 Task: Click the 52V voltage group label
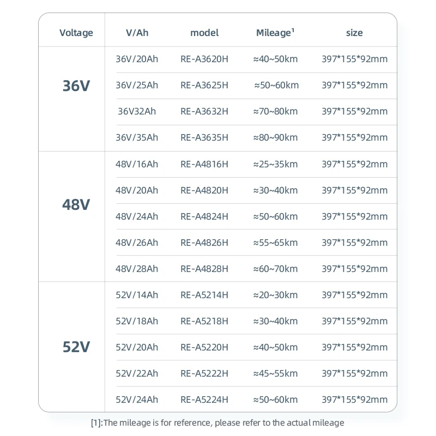click(x=76, y=347)
